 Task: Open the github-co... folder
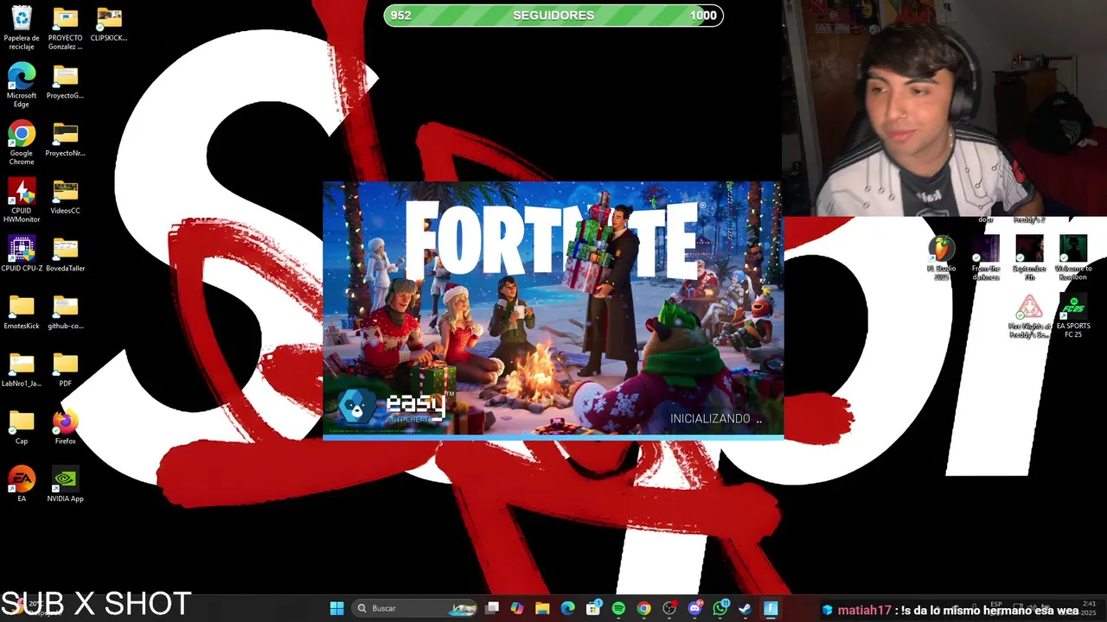point(66,312)
